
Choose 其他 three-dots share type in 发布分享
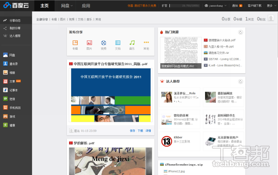(x=146, y=45)
